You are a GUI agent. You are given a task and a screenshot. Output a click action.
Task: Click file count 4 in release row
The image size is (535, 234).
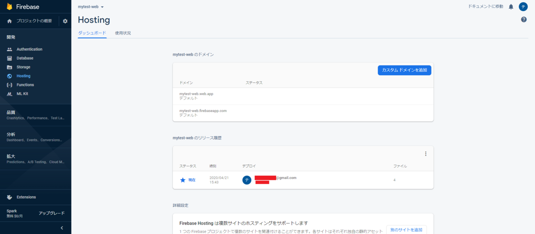coord(395,180)
